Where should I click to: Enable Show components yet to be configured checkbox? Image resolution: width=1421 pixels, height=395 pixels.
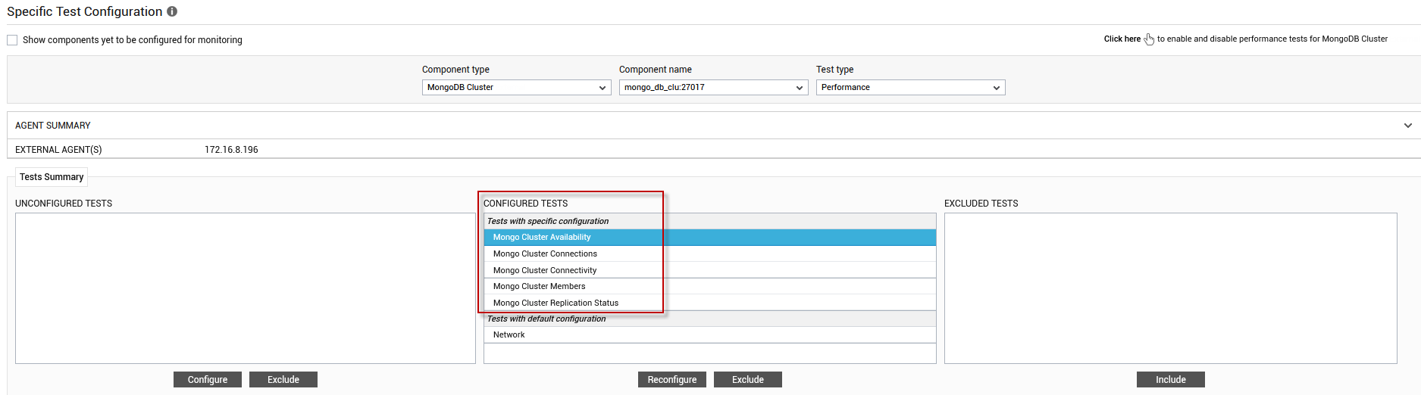point(12,40)
